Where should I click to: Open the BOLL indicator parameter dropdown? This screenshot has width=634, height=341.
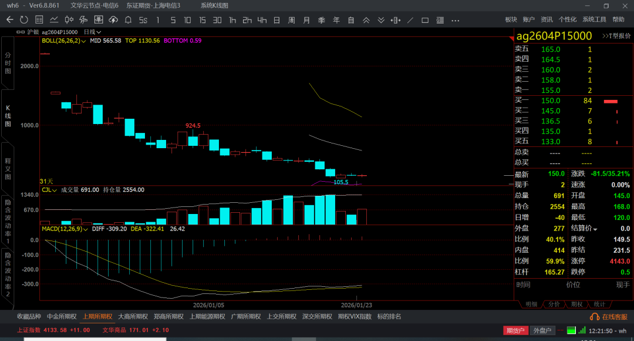(83, 41)
